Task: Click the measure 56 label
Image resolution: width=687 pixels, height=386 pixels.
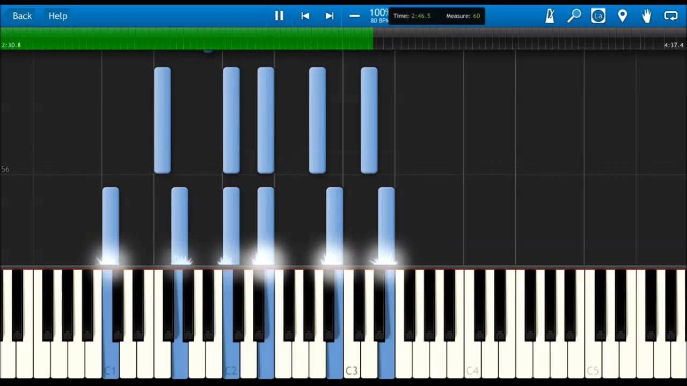Action: click(x=5, y=169)
